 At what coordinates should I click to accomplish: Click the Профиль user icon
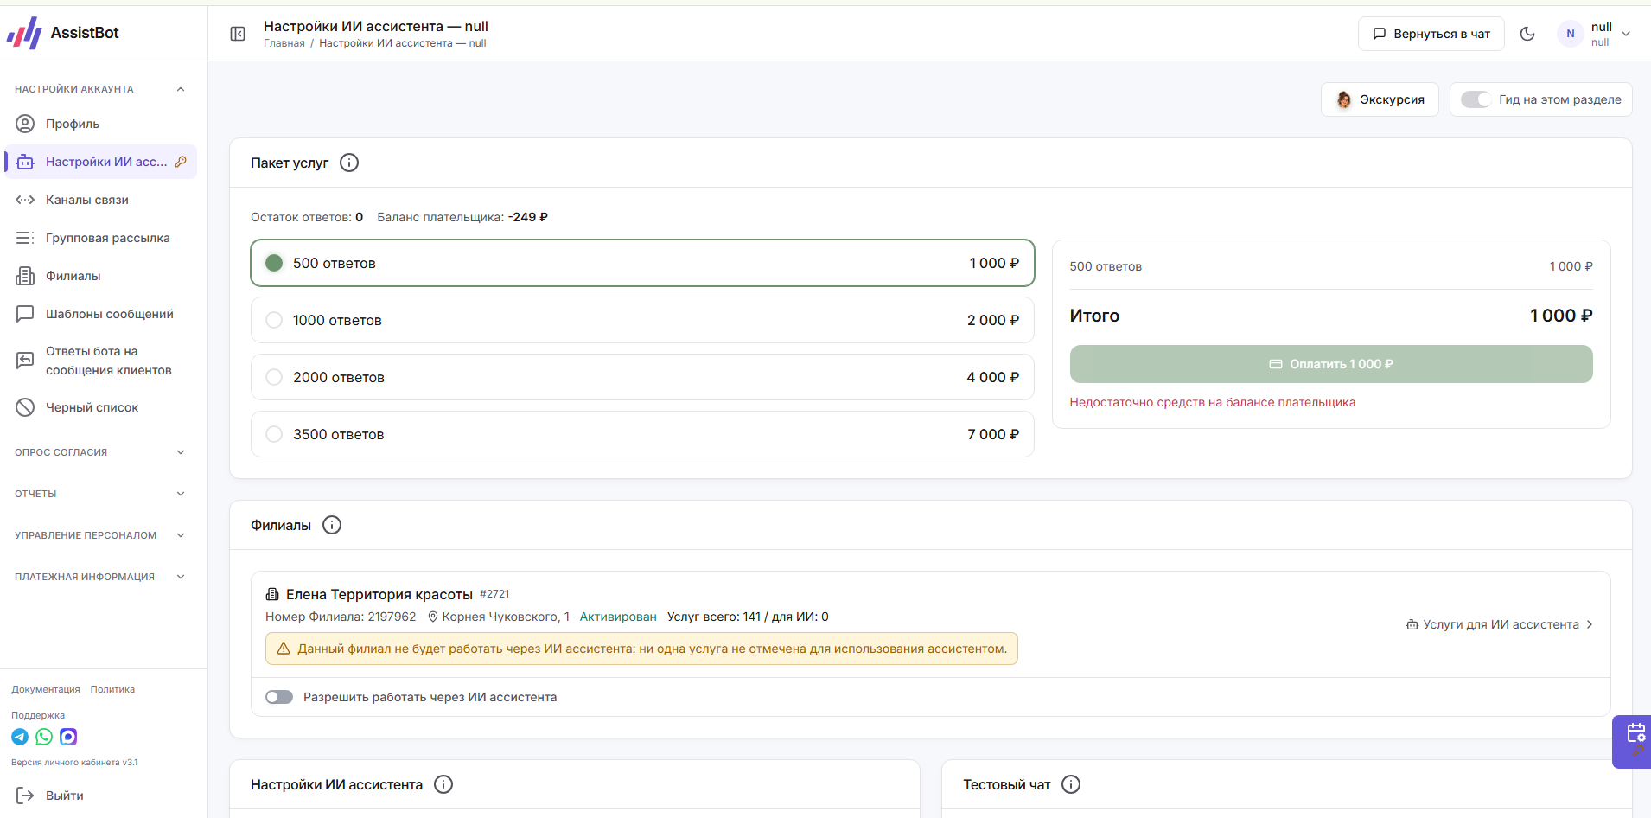tap(25, 124)
